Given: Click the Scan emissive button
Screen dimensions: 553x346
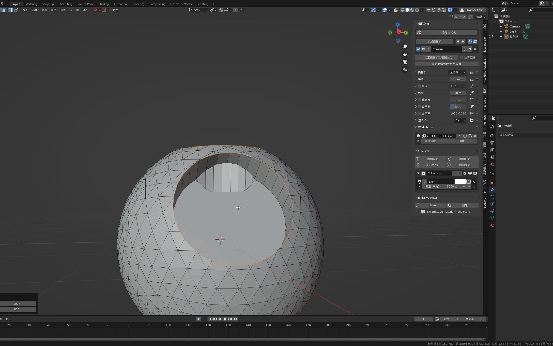Looking at the screenshot, I should tap(432, 205).
